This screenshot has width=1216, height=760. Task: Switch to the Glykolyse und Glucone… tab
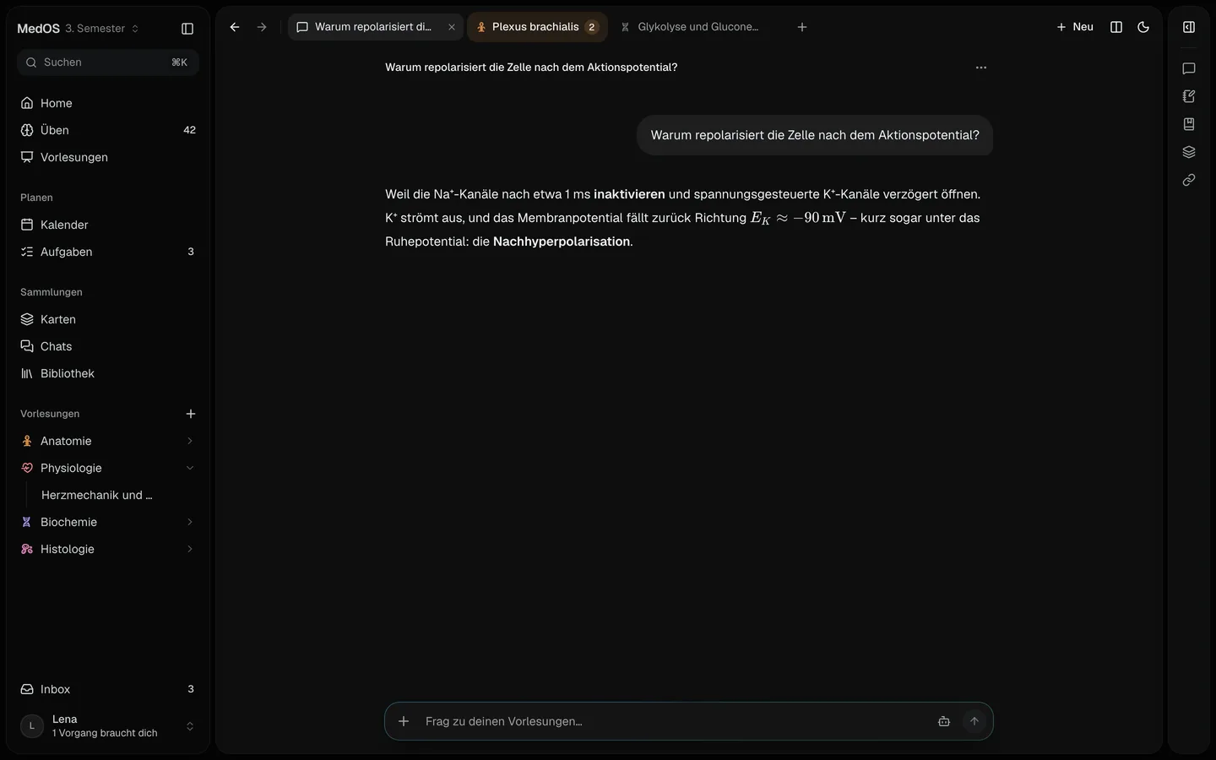(691, 27)
